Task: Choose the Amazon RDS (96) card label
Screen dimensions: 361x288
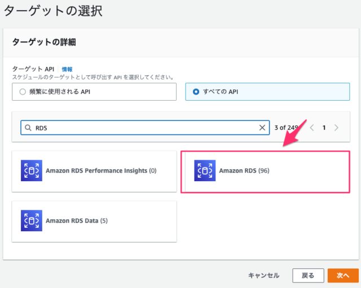Action: (244, 170)
